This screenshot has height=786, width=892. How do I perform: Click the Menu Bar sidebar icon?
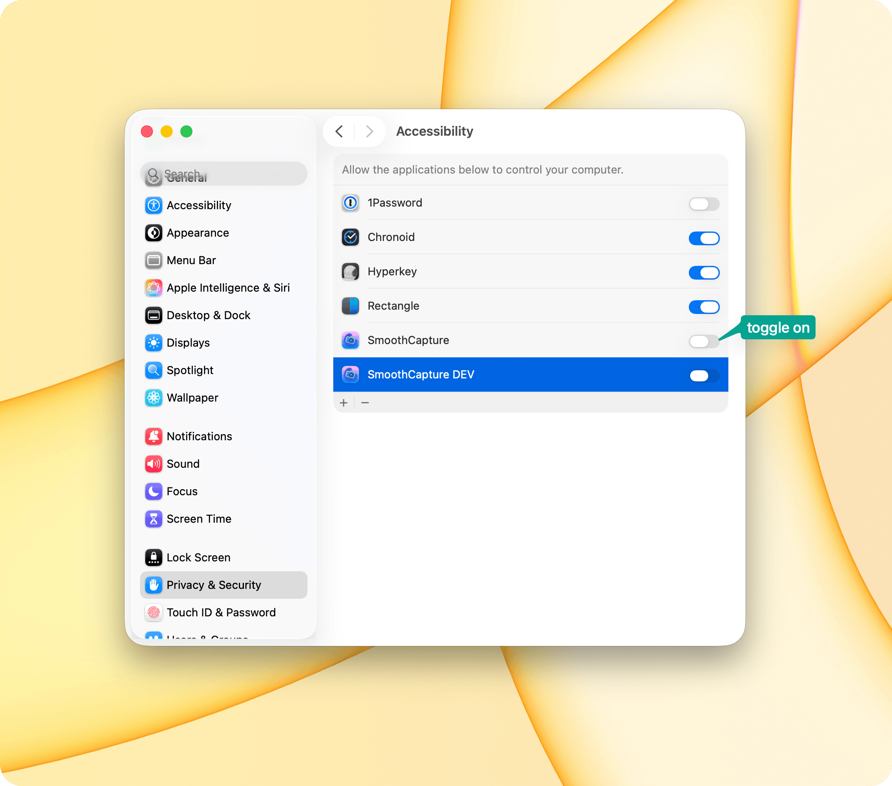tap(154, 260)
